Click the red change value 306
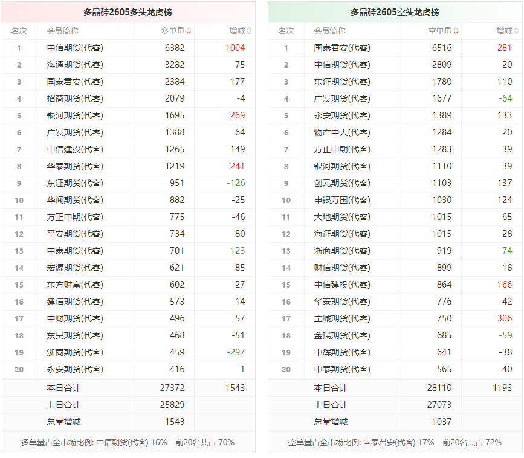Viewport: 524px width, 458px height. tap(505, 318)
